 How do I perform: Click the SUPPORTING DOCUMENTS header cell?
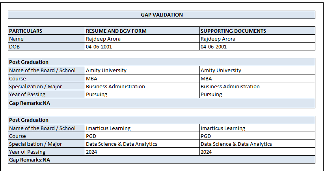257,31
